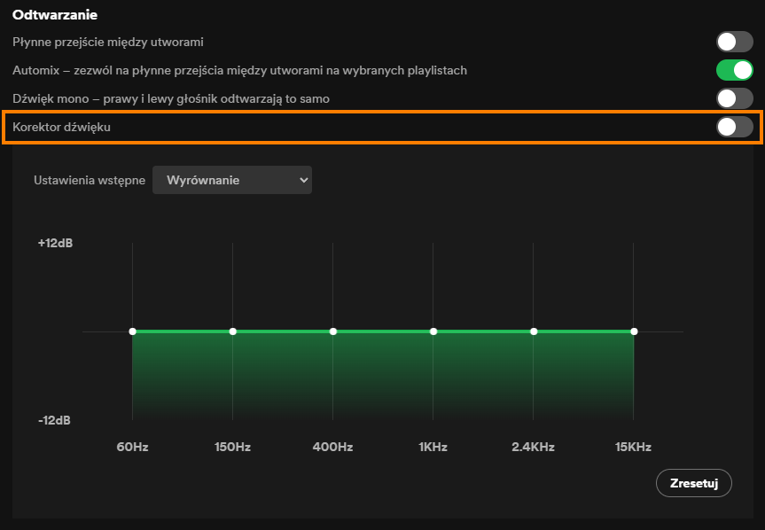Image resolution: width=765 pixels, height=530 pixels.
Task: Select the 150Hz equalizer handle
Action: [x=233, y=331]
